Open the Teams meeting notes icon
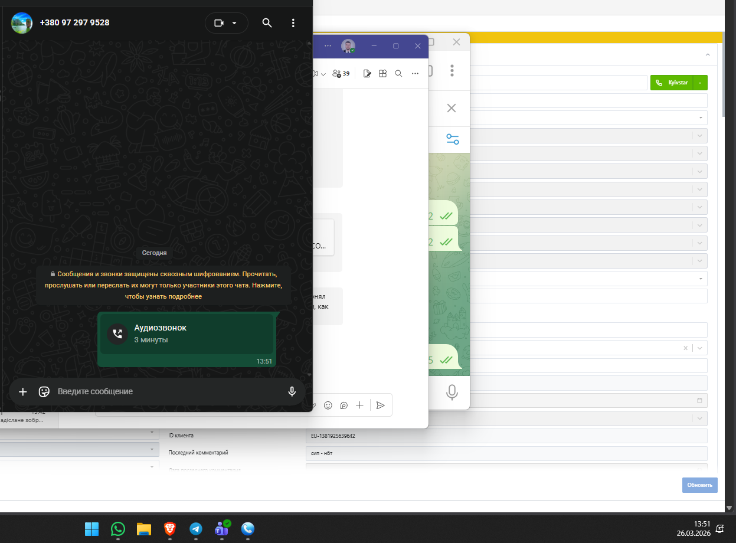 [x=367, y=73]
